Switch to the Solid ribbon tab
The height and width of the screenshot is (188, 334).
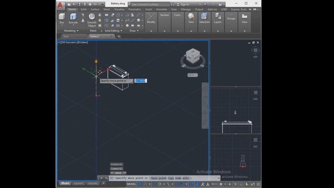click(83, 9)
